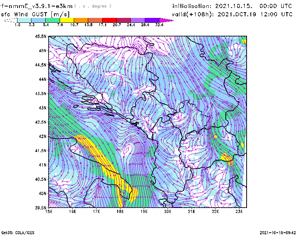Click the 40.5N latitude label
This screenshot has height=235, width=304.
[x=41, y=179]
